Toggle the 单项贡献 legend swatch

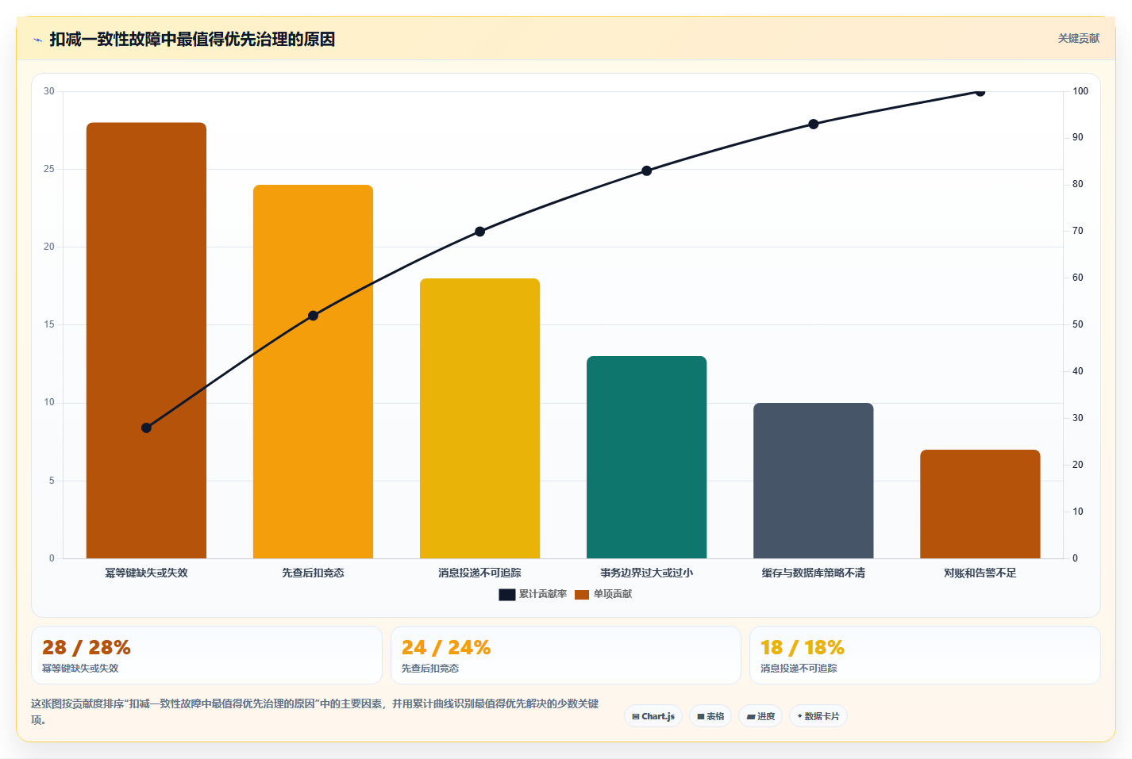581,594
